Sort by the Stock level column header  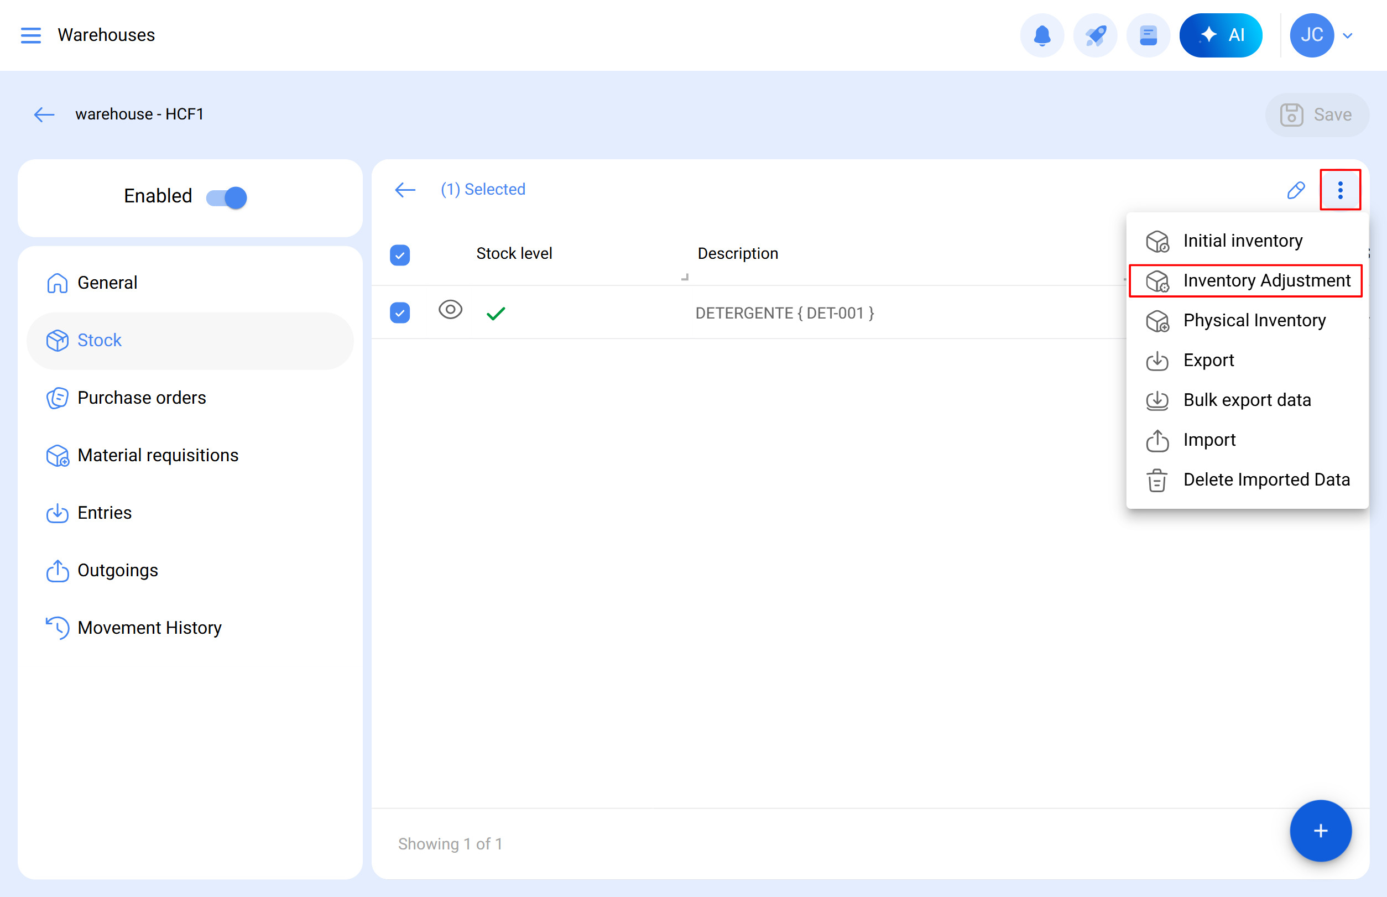(514, 253)
